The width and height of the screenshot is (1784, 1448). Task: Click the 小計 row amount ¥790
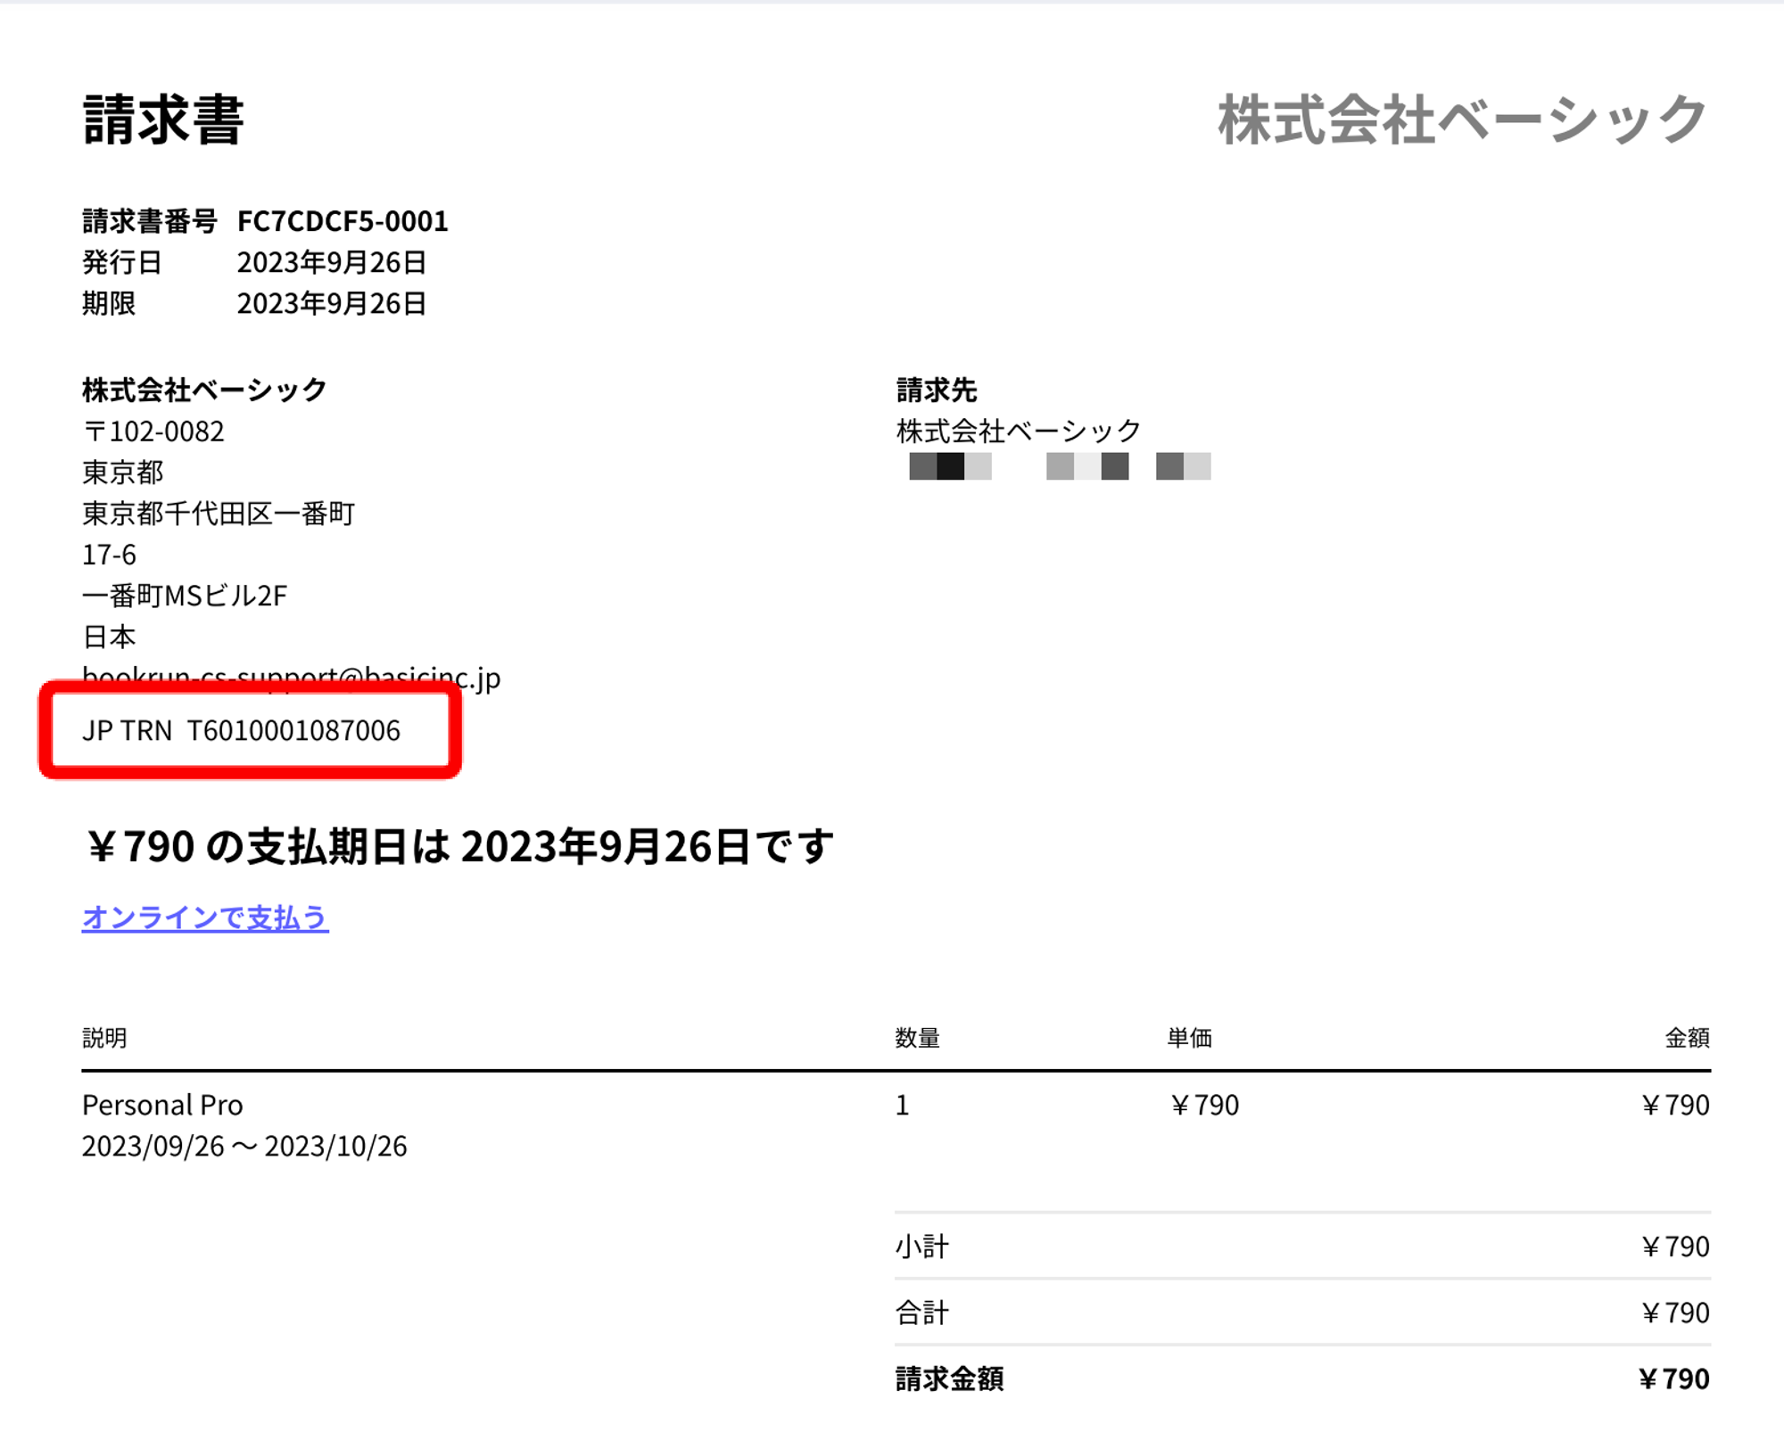tap(1675, 1246)
